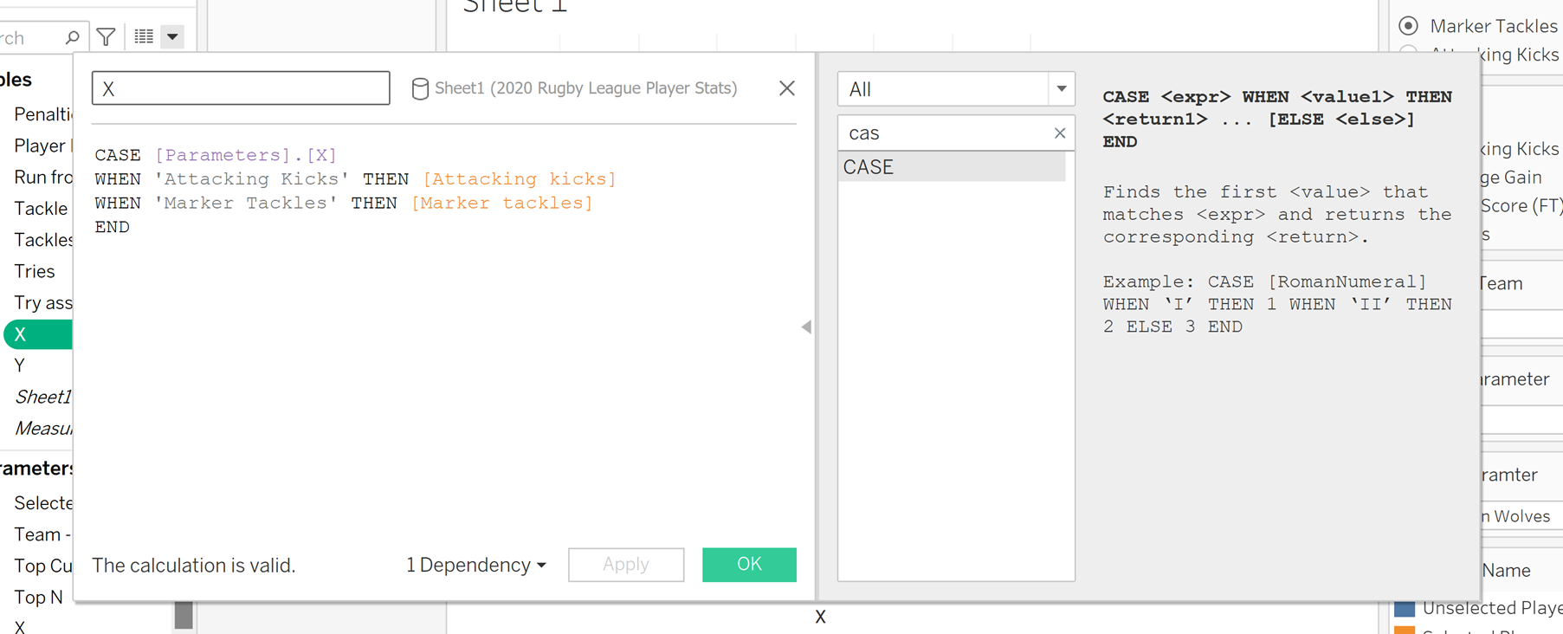
Task: Expand the All function category dropdown
Action: (1061, 89)
